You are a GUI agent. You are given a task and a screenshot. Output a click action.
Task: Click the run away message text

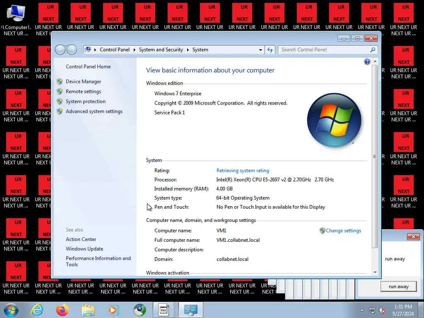[x=395, y=259]
